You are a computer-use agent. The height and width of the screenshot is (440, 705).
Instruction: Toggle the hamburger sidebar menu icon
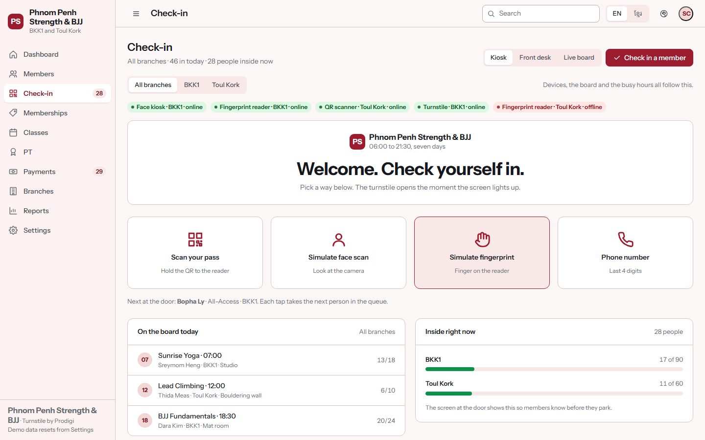tap(136, 14)
